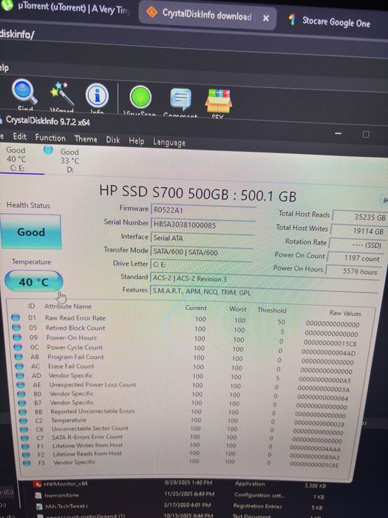Switch to the µTorrent browser tab
This screenshot has width=388, height=518.
[66, 8]
